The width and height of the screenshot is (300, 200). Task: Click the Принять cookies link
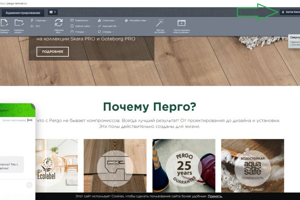click(x=215, y=196)
